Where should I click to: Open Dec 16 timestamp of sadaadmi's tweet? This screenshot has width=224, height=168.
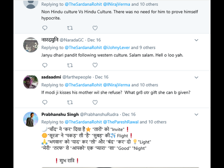(x=102, y=77)
